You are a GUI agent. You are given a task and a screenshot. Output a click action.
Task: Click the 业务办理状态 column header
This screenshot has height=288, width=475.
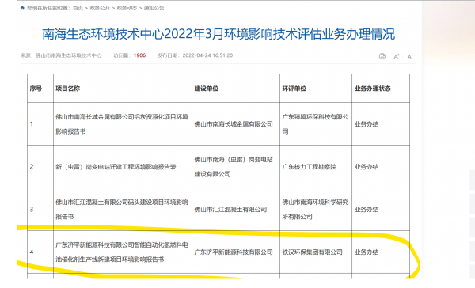tap(372, 89)
